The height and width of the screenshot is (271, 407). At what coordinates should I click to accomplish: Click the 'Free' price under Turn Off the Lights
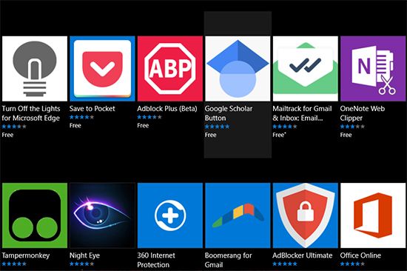coord(7,135)
